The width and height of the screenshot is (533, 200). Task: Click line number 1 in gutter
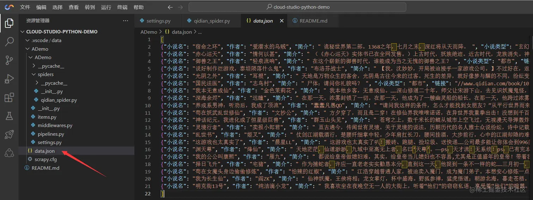click(x=149, y=40)
